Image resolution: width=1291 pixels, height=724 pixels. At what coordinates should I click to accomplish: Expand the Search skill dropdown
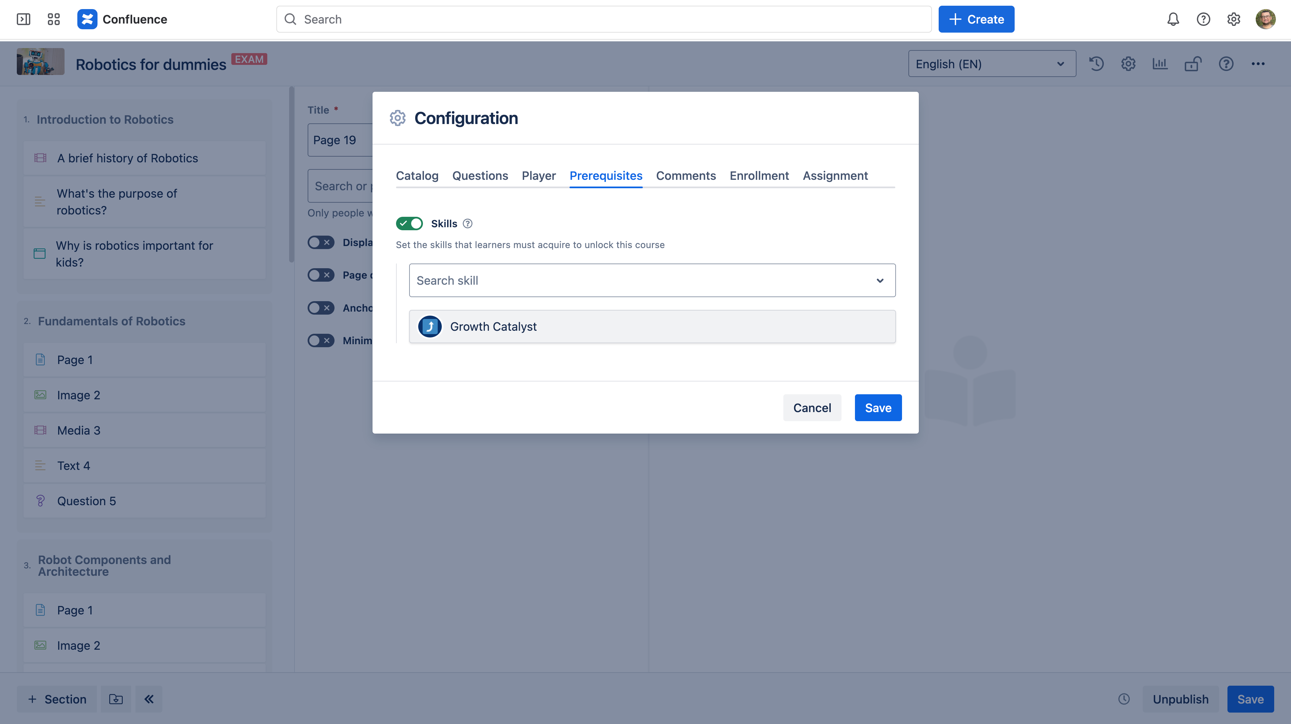879,281
